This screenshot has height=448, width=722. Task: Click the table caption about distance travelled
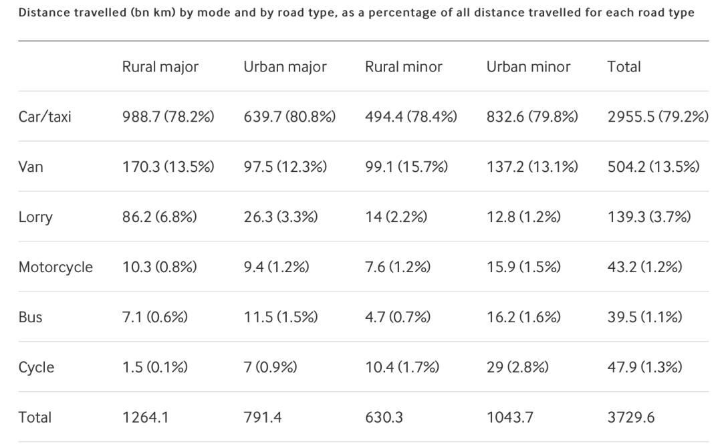pyautogui.click(x=356, y=13)
